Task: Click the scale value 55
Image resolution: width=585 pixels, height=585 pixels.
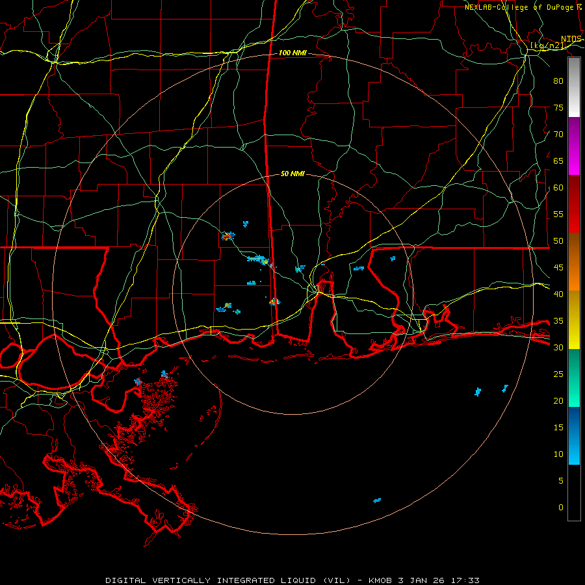Action: 558,214
